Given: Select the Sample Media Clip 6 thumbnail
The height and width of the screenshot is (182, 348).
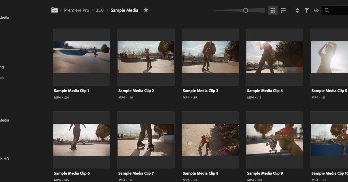Looking at the screenshot, I should (x=81, y=140).
